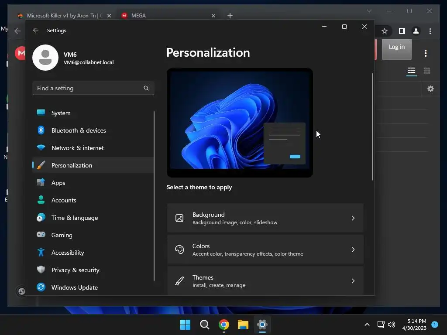Click the Settings taskbar icon
The height and width of the screenshot is (335, 447).
pos(262,325)
